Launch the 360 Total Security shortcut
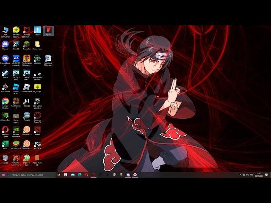Image resolution: width=271 pixels, height=203 pixels. click(16, 32)
